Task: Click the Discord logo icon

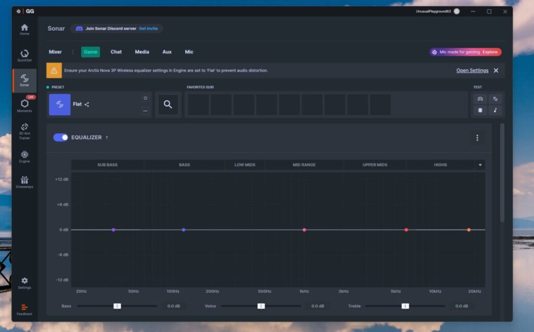Action: point(79,29)
